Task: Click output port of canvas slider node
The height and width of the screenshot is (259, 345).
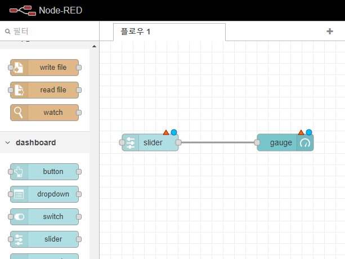Action: [178, 142]
